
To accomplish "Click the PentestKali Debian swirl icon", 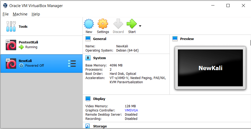I will 11,45.
